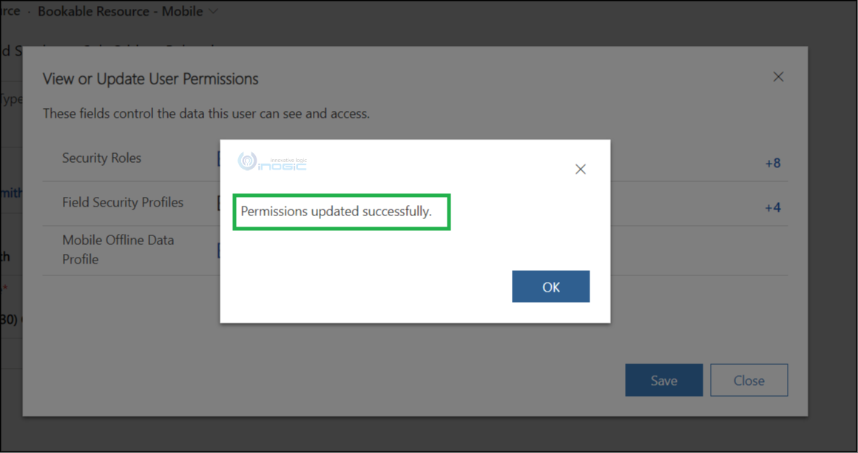Focus the Mobile Offline Data Profile field edge
The width and height of the screenshot is (858, 453).
click(x=219, y=250)
